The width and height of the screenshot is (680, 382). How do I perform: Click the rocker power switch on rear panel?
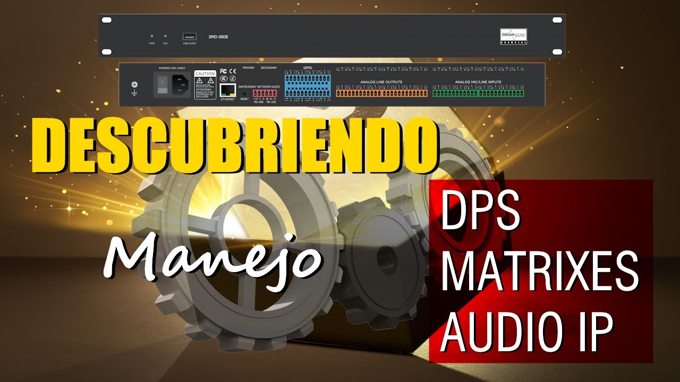(162, 85)
